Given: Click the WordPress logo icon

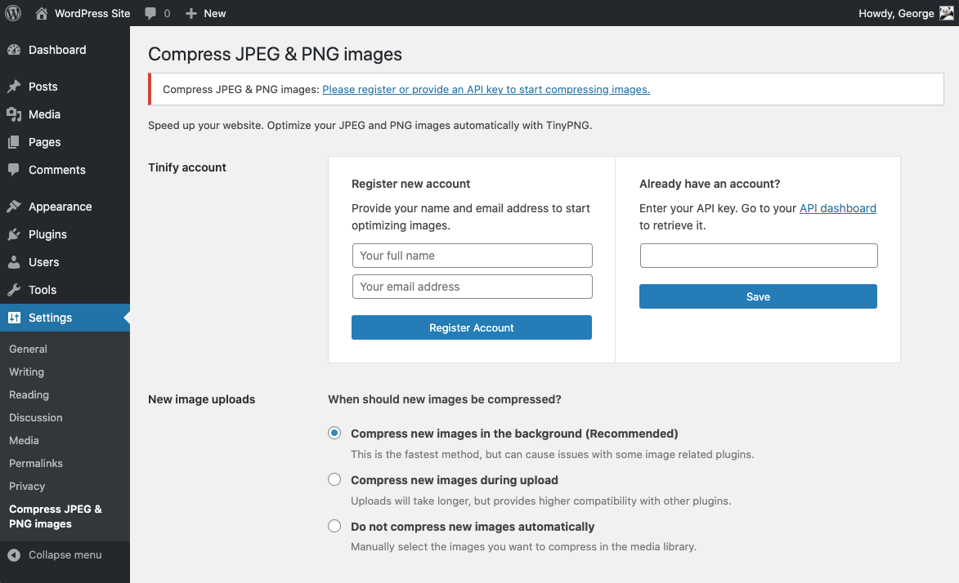Looking at the screenshot, I should click(x=13, y=13).
